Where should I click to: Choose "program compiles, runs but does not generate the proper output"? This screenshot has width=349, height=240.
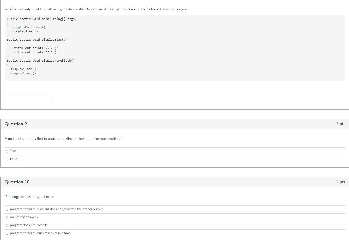tap(7, 209)
